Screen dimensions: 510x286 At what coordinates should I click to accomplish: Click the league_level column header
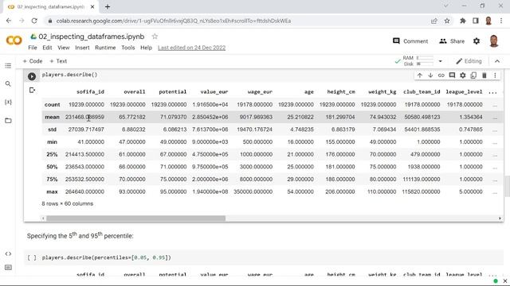tap(464, 92)
